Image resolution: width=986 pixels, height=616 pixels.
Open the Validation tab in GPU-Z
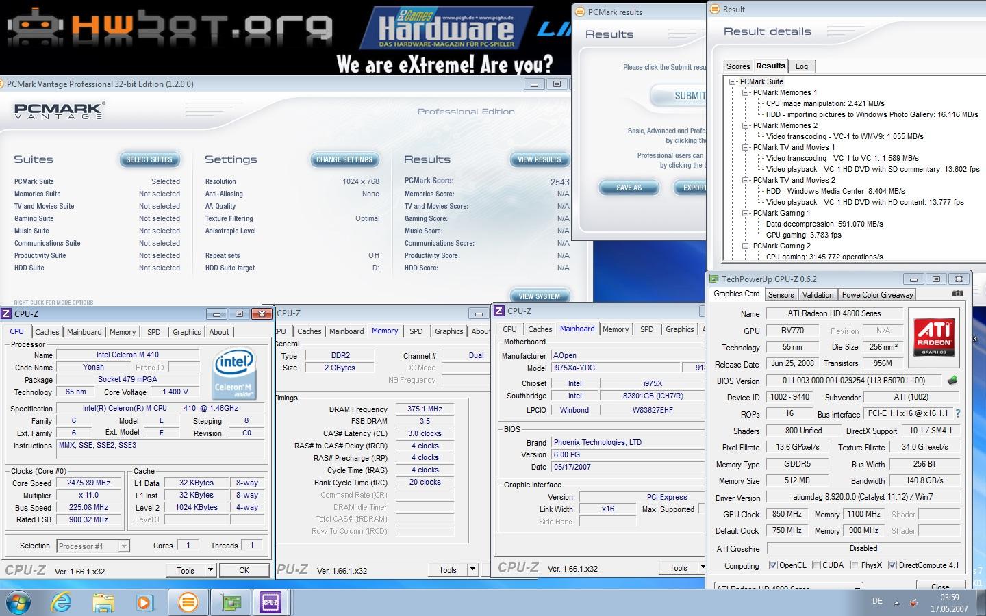(818, 295)
